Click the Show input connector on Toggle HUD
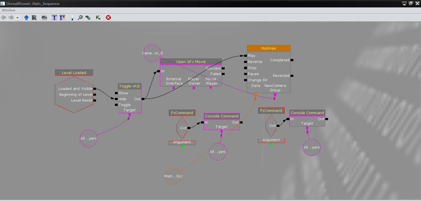This screenshot has height=201, width=421. pos(116,93)
